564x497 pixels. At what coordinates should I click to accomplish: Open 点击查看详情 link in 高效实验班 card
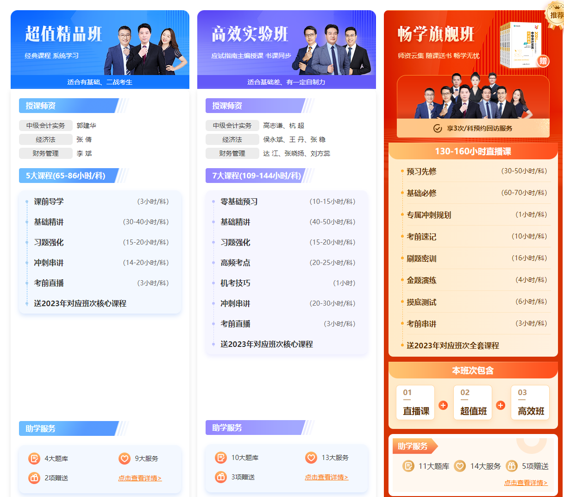click(x=326, y=477)
